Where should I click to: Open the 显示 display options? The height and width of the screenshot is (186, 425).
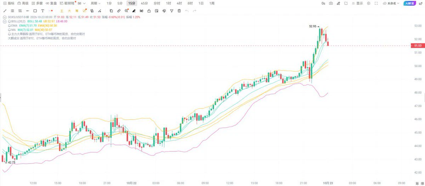(357, 3)
